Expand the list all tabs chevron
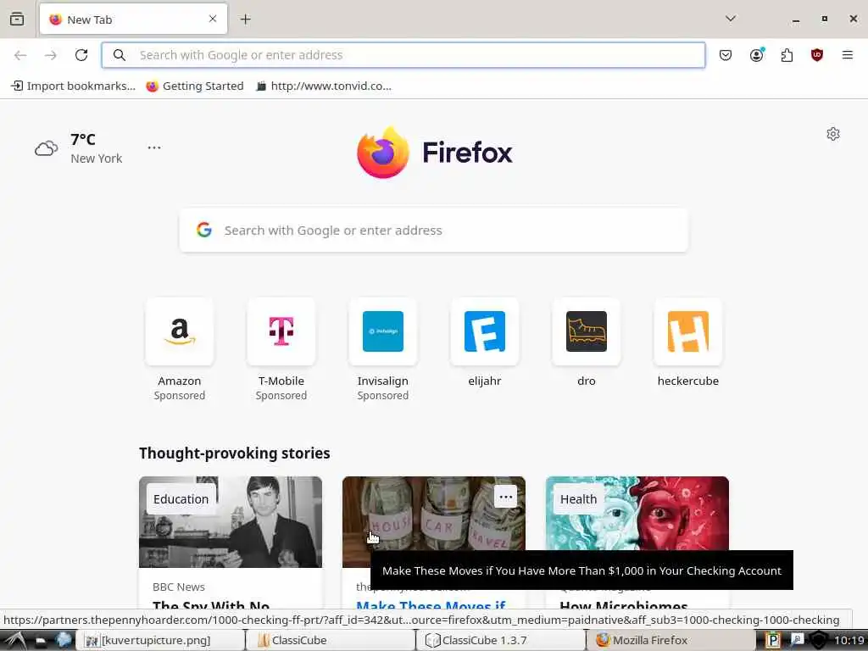This screenshot has height=651, width=868. (x=731, y=19)
